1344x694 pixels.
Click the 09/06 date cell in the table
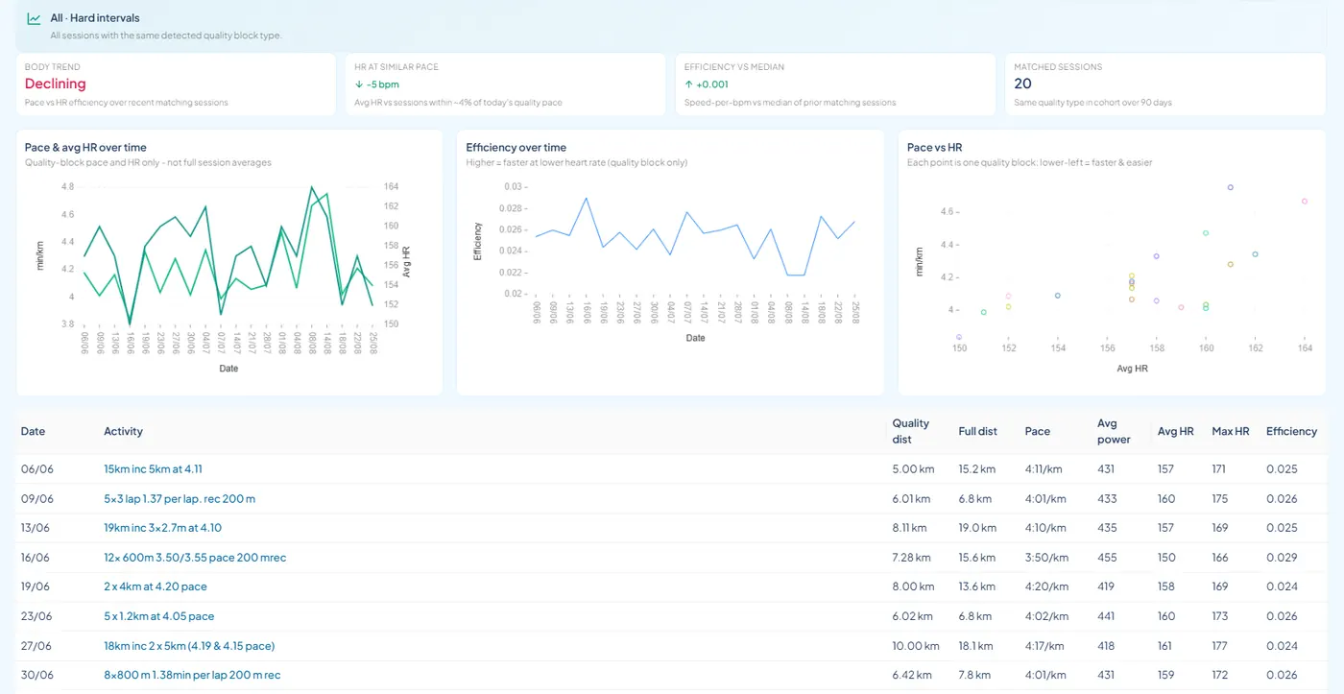37,499
